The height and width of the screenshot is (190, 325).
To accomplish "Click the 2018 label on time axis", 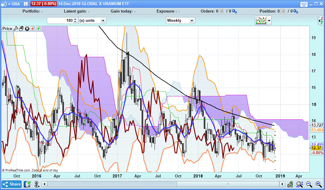I will (198, 176).
